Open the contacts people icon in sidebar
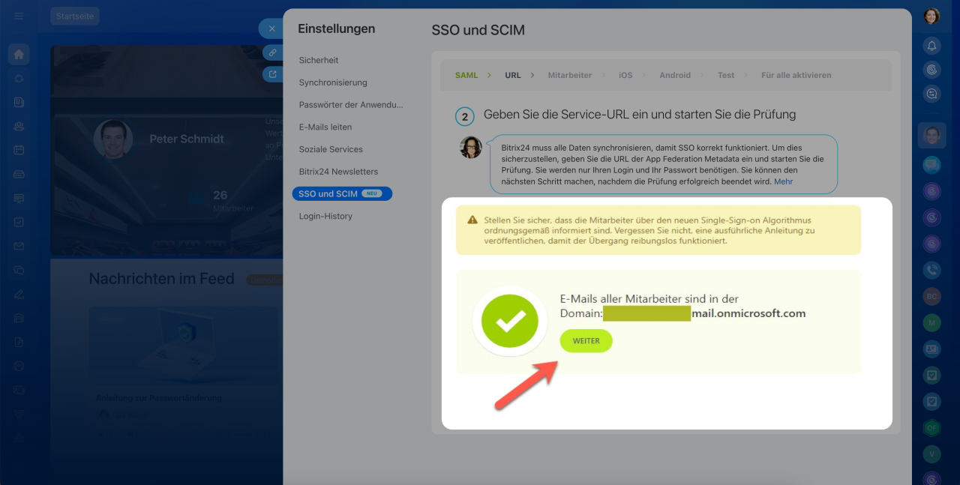The image size is (960, 485). pos(19,126)
